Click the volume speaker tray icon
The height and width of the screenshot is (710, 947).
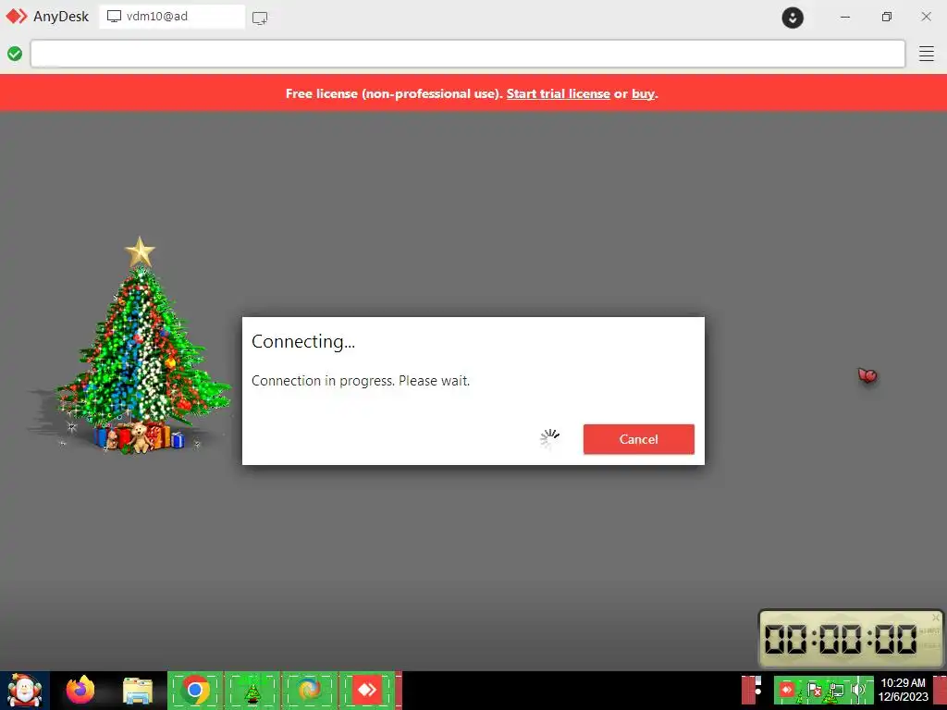857,690
